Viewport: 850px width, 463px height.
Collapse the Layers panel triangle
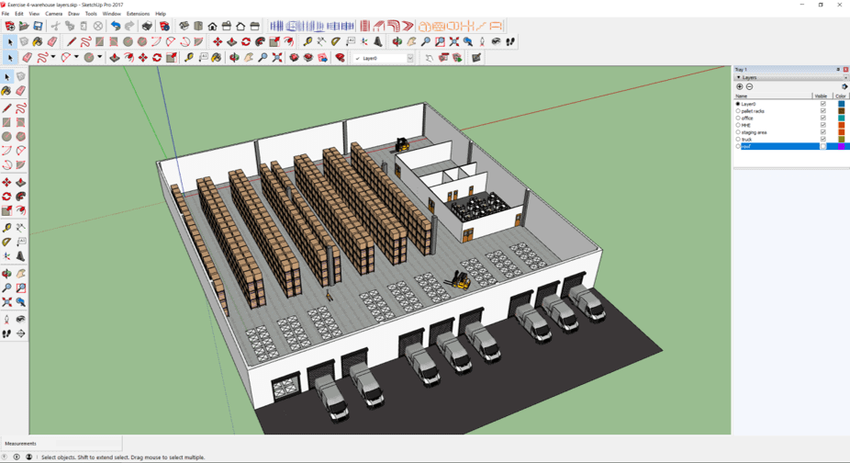[x=738, y=77]
